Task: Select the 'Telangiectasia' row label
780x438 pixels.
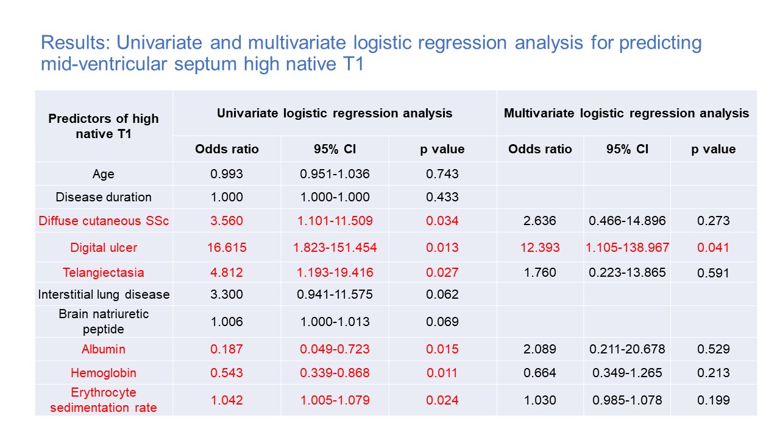Action: tap(104, 272)
